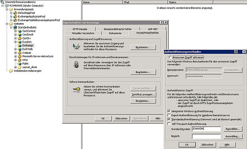Click the padlock IP restrictions icon
This screenshot has height=149, width=247.
tap(76, 64)
